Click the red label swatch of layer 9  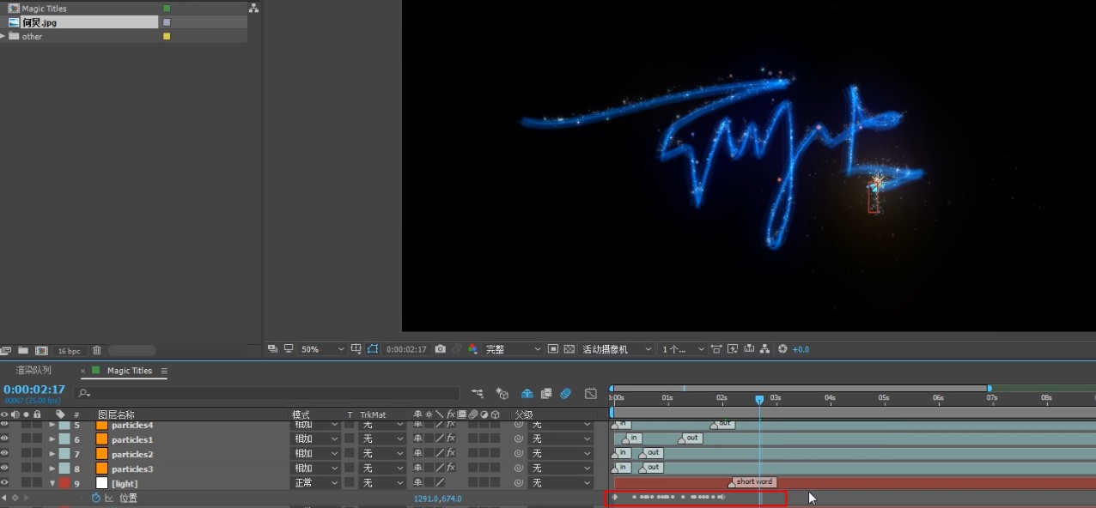point(64,483)
